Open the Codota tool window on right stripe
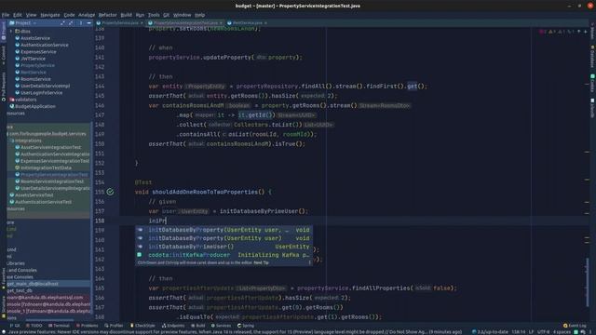This screenshot has height=335, width=596. (x=592, y=84)
